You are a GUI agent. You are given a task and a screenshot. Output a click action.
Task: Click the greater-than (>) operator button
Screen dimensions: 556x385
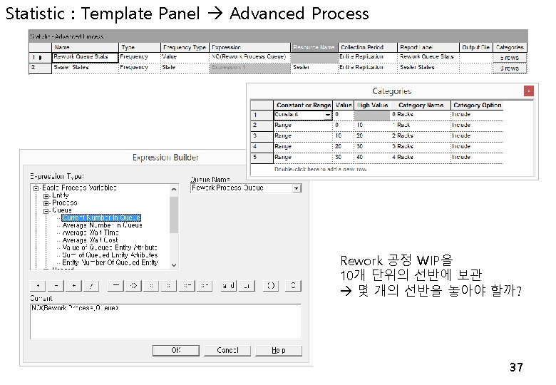pos(169,286)
